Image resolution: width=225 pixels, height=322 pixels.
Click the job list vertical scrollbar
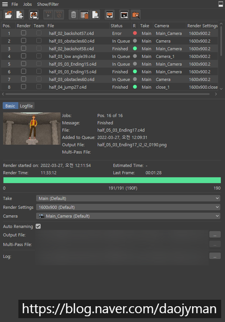tap(221, 41)
